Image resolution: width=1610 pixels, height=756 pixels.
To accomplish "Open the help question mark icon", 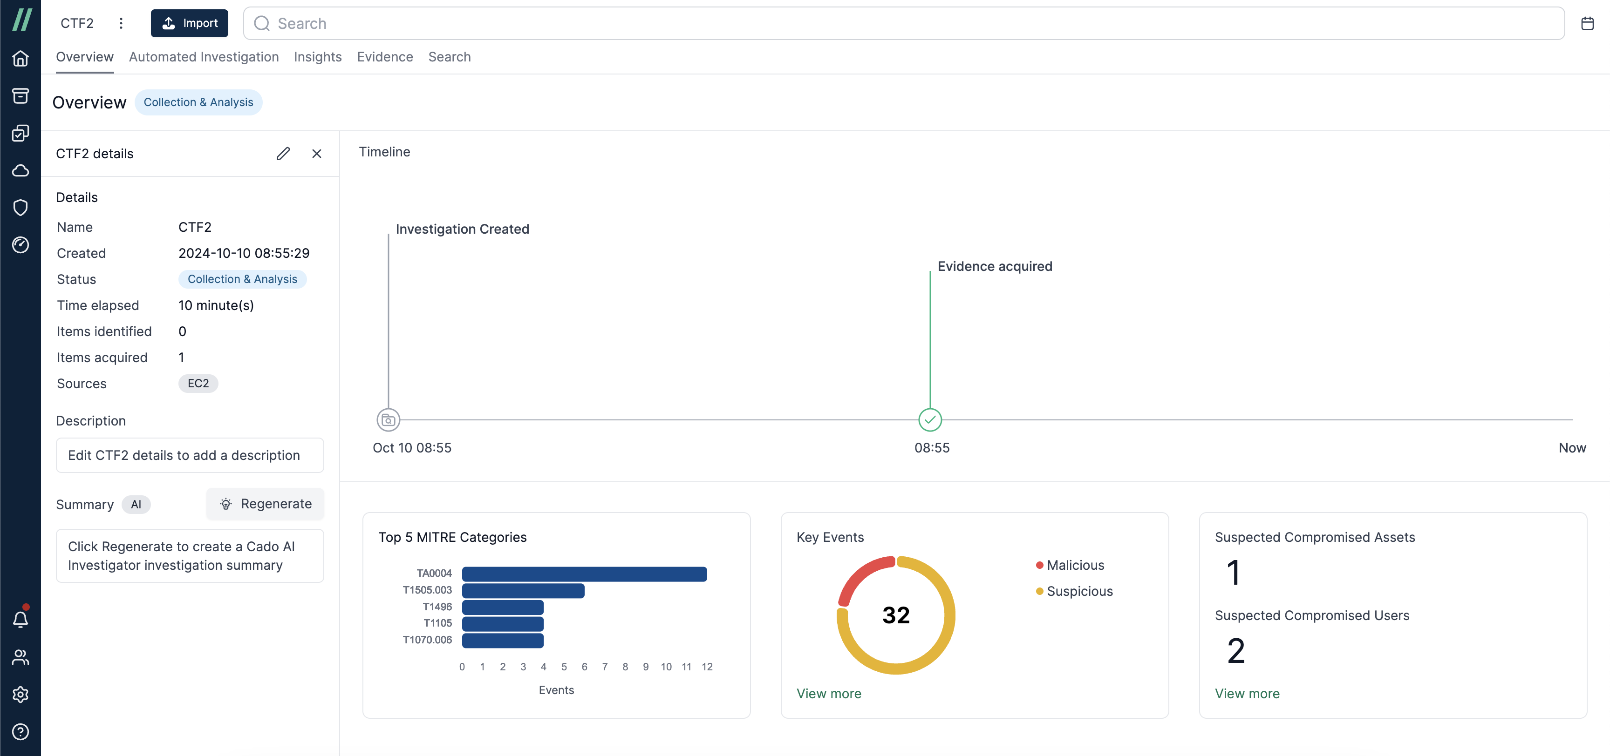I will [20, 732].
